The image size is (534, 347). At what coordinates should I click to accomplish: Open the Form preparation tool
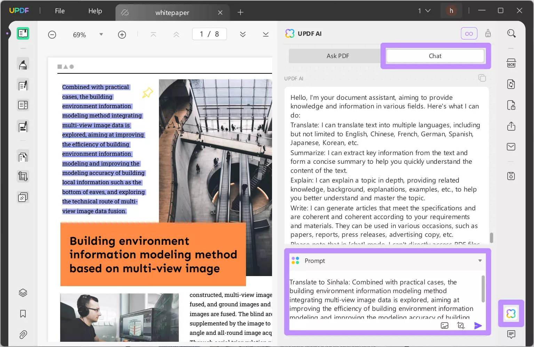pyautogui.click(x=23, y=105)
